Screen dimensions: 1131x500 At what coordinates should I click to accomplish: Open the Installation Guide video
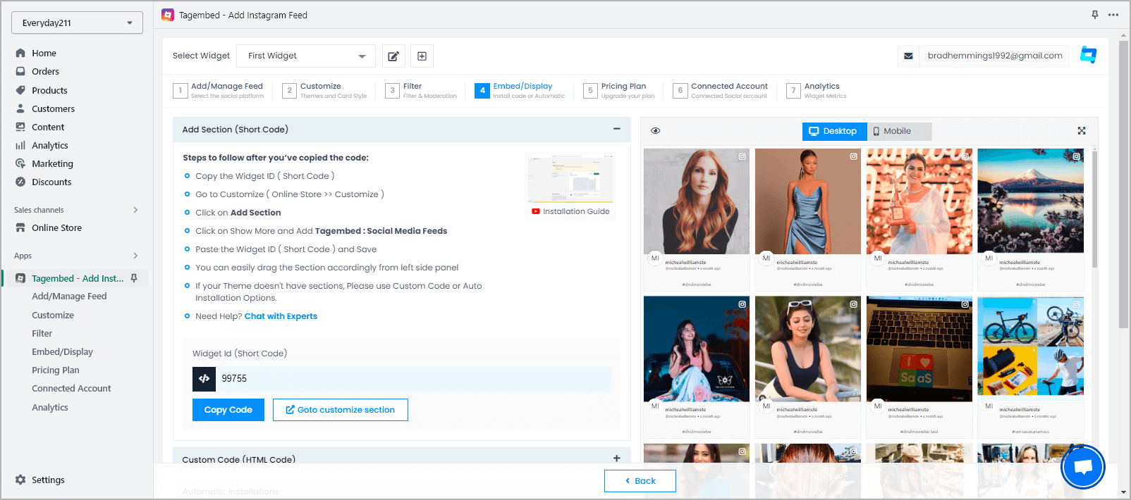570,186
